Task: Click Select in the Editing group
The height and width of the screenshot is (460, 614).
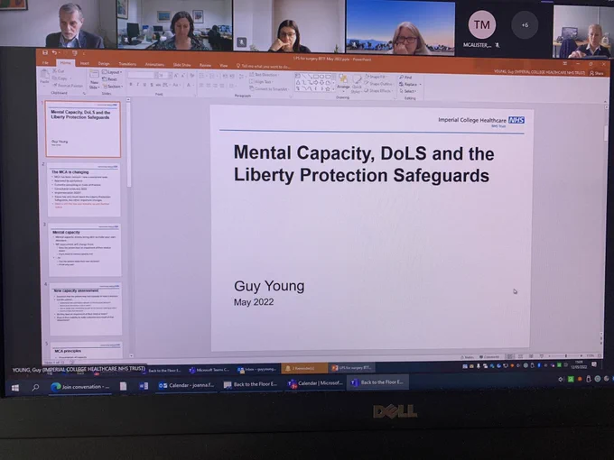Action: pos(407,91)
